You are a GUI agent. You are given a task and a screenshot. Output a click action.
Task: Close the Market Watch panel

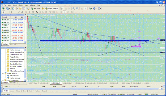25,15
